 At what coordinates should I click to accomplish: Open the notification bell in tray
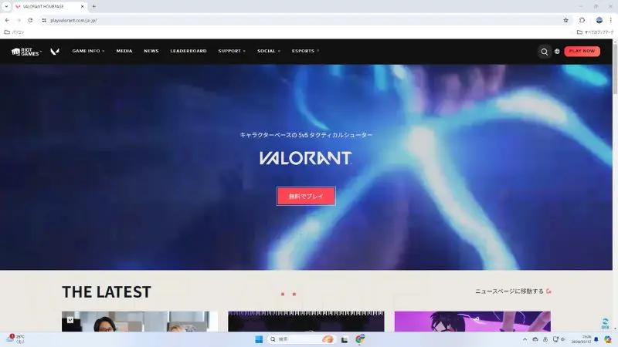596,339
